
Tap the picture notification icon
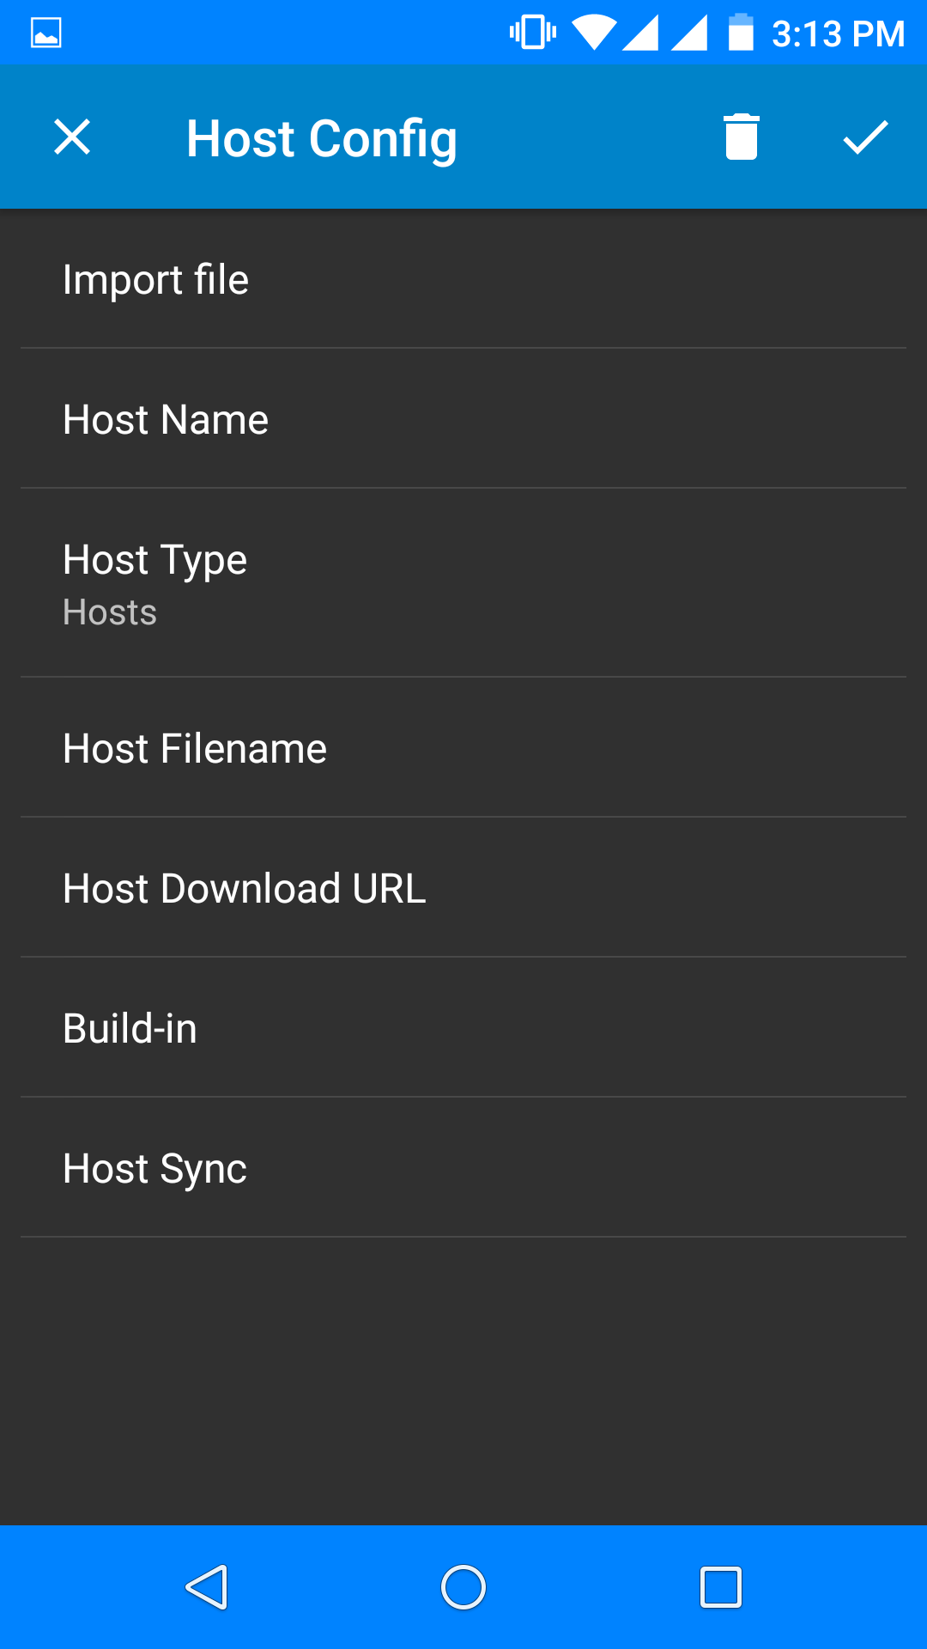46,33
